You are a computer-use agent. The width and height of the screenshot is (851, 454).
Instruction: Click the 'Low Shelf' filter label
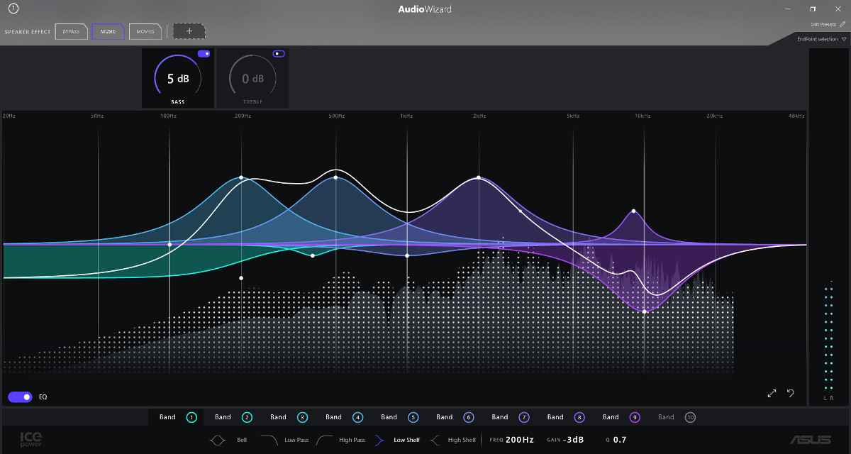(407, 440)
